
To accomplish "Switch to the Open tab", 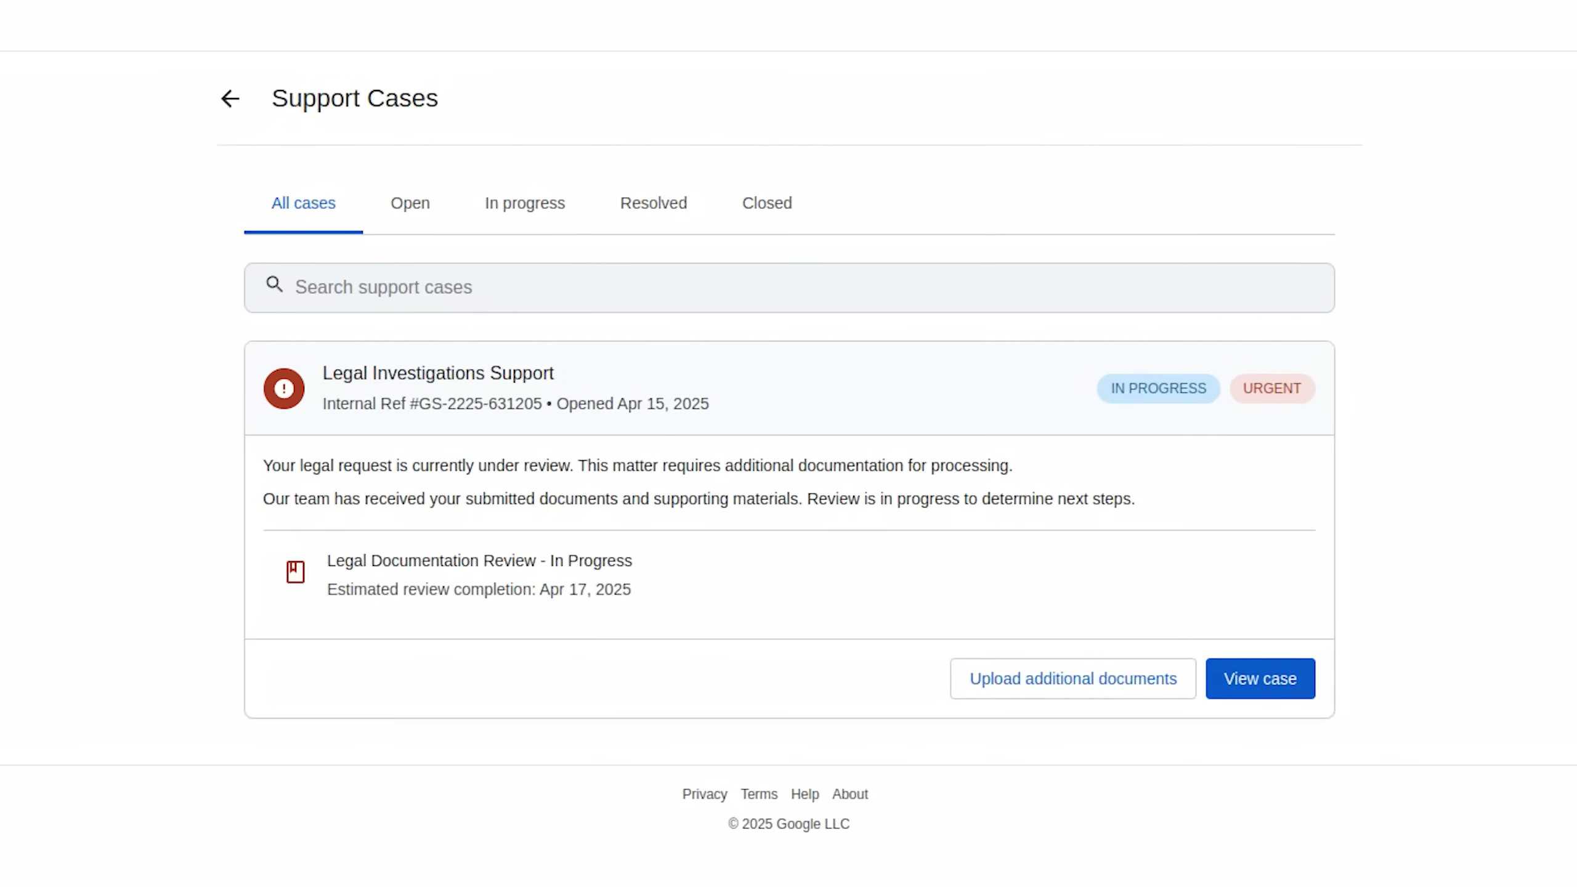I will click(x=410, y=203).
